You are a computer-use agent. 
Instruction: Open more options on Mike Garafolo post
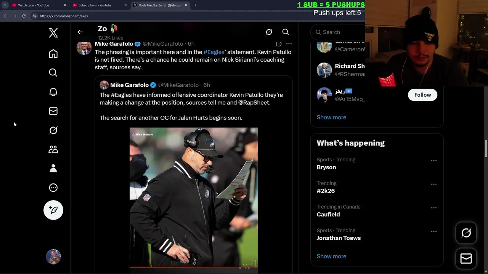click(289, 44)
